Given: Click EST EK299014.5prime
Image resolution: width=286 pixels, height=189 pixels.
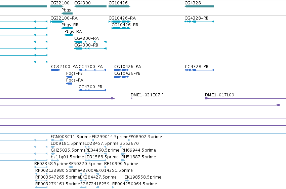Looking at the screenshot, I should click(93, 140).
